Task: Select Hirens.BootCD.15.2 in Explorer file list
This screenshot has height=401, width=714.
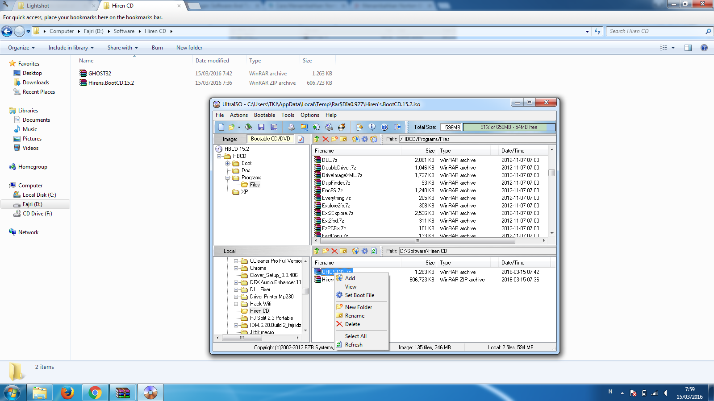Action: [111, 83]
